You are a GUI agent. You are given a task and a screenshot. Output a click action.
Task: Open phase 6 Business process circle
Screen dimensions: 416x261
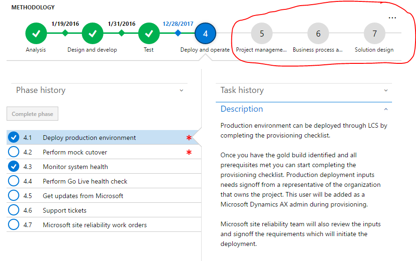coord(318,33)
